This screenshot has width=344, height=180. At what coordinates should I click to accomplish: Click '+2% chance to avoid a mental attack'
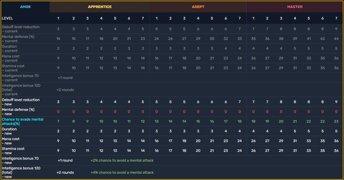(122, 160)
